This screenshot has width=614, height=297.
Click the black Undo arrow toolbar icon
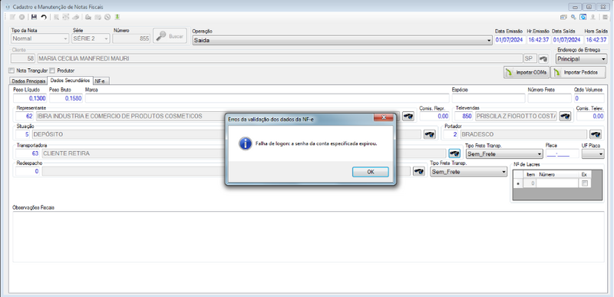[x=44, y=17]
